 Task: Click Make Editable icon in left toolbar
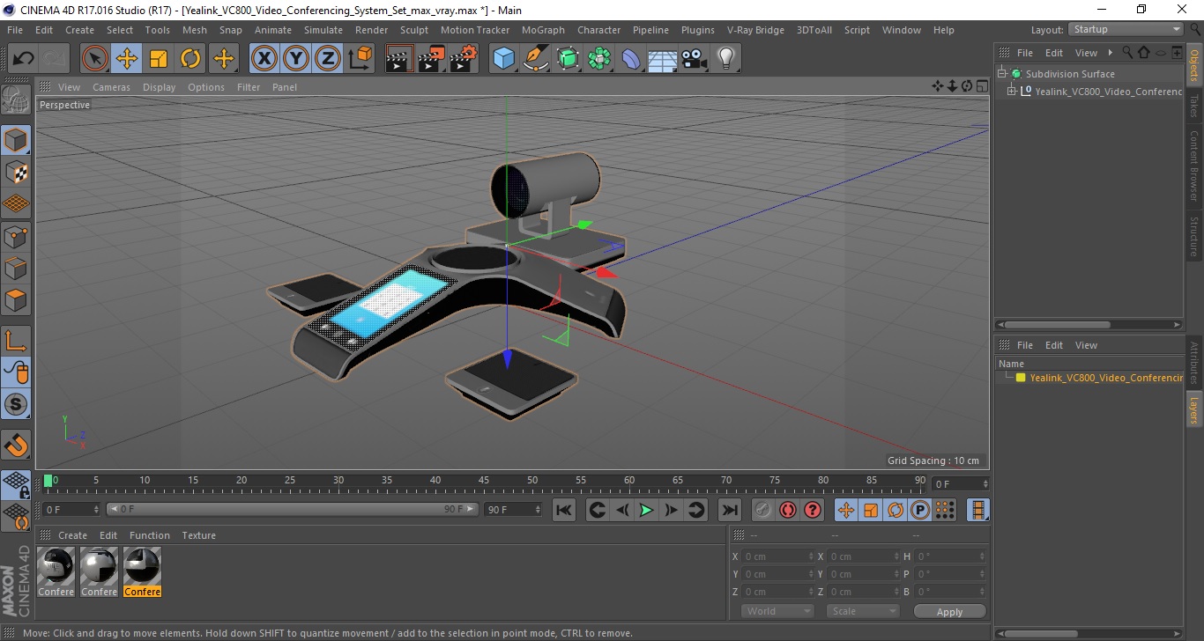coord(16,99)
